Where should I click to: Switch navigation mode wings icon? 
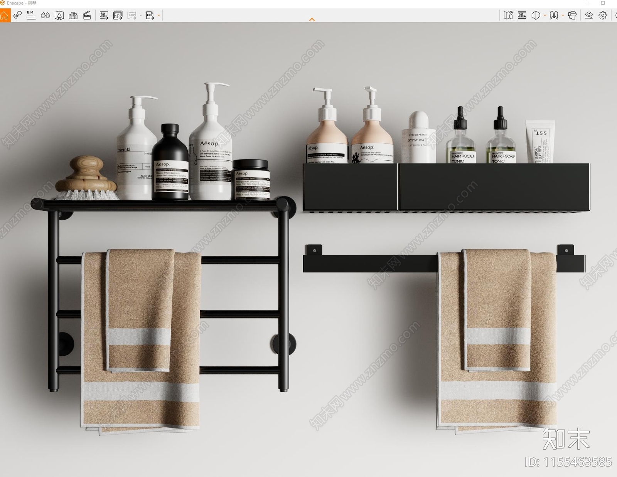pos(554,15)
